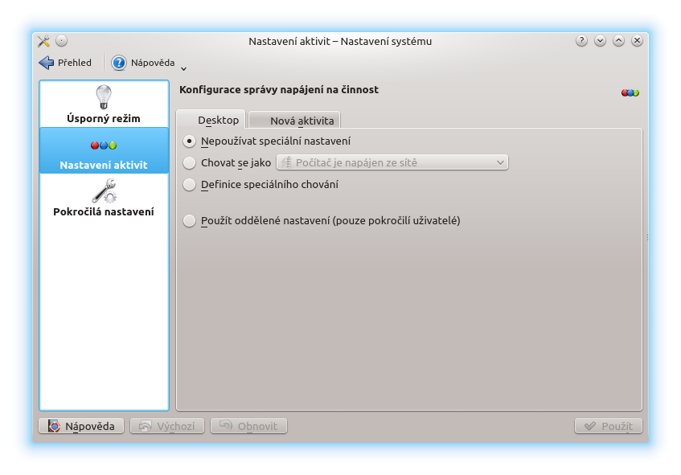
Task: Click the Obnovit button
Action: coord(249,426)
